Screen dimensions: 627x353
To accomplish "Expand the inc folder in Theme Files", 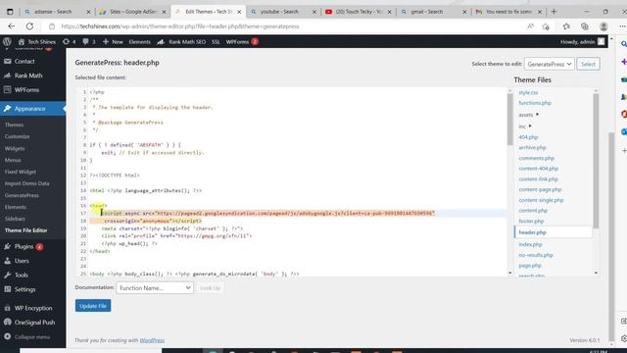I will 525,126.
